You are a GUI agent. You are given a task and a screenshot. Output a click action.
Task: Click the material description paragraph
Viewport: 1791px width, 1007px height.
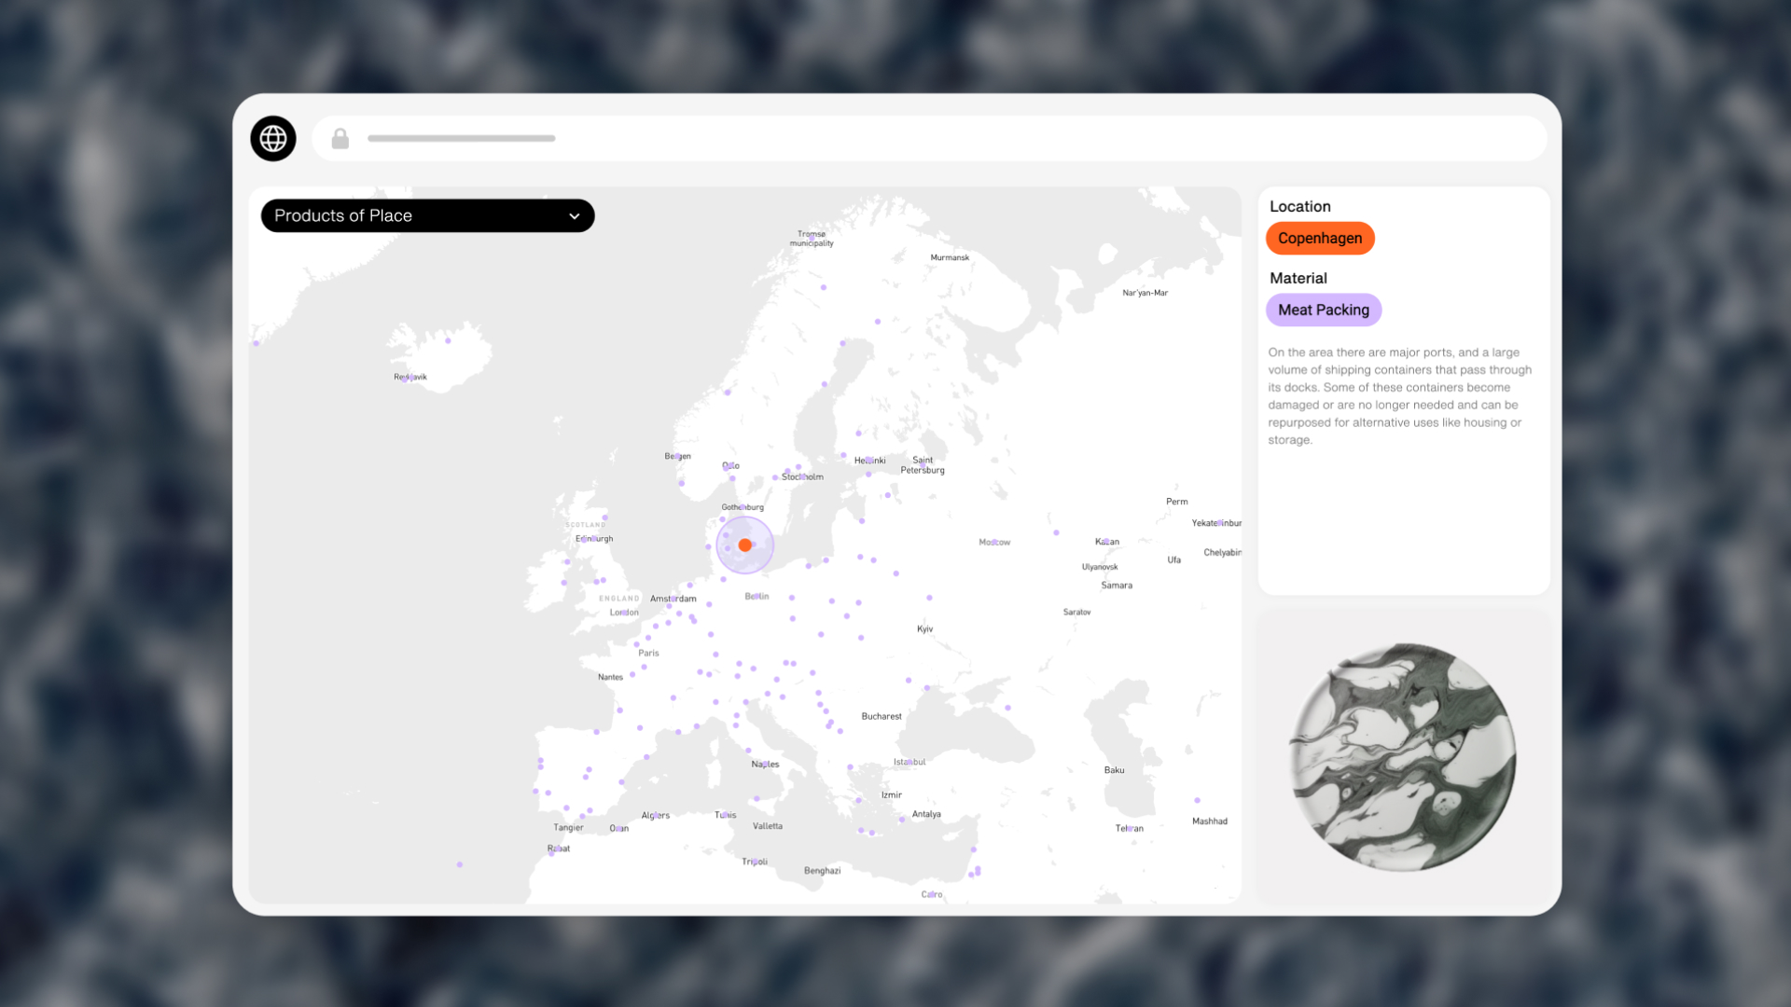[x=1399, y=396]
